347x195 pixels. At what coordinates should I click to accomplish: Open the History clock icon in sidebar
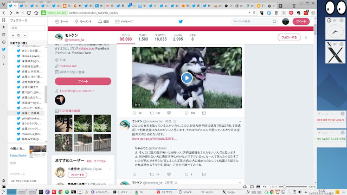(4, 42)
